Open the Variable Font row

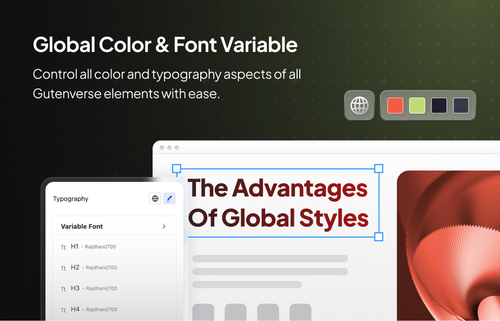[x=115, y=226]
